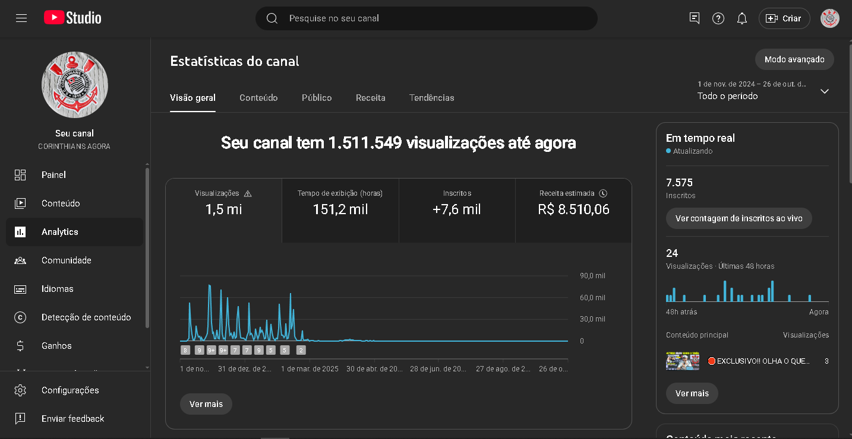
Task: Switch to the Público tab
Action: [x=317, y=98]
